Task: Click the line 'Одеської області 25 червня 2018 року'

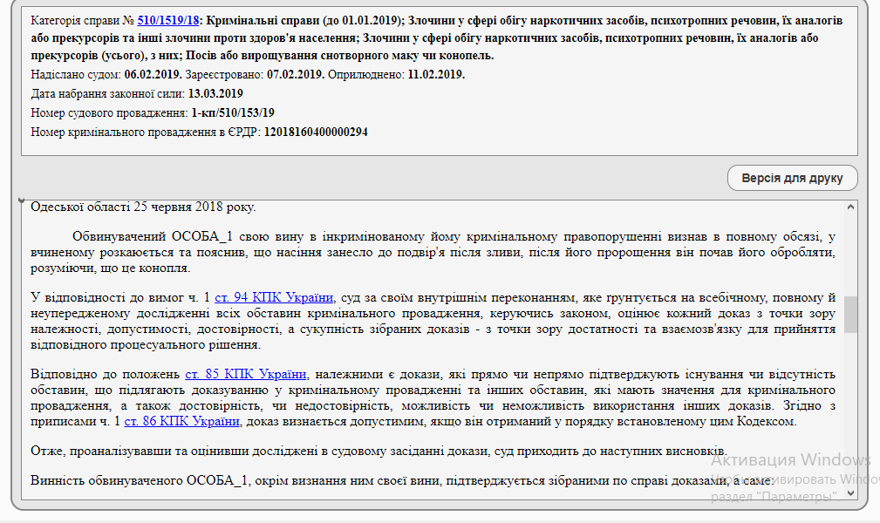Action: point(143,207)
